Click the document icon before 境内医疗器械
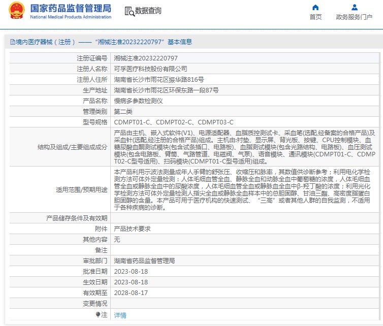The height and width of the screenshot is (326, 383). [x=13, y=42]
